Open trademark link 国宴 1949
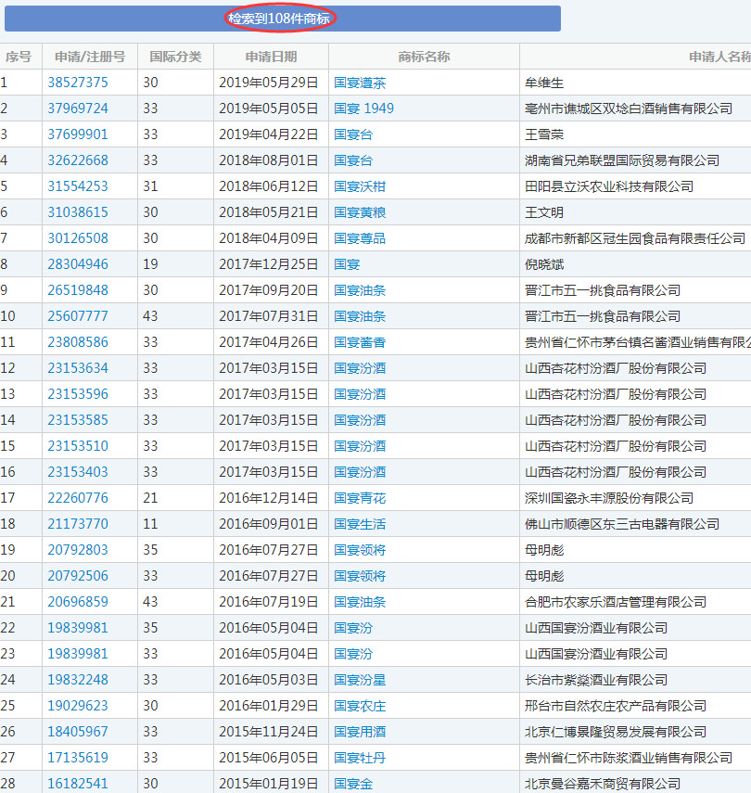 click(363, 109)
